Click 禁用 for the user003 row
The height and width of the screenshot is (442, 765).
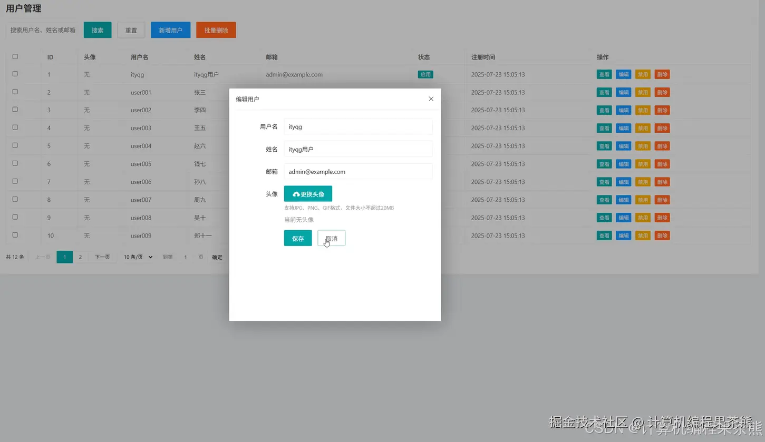pos(643,128)
